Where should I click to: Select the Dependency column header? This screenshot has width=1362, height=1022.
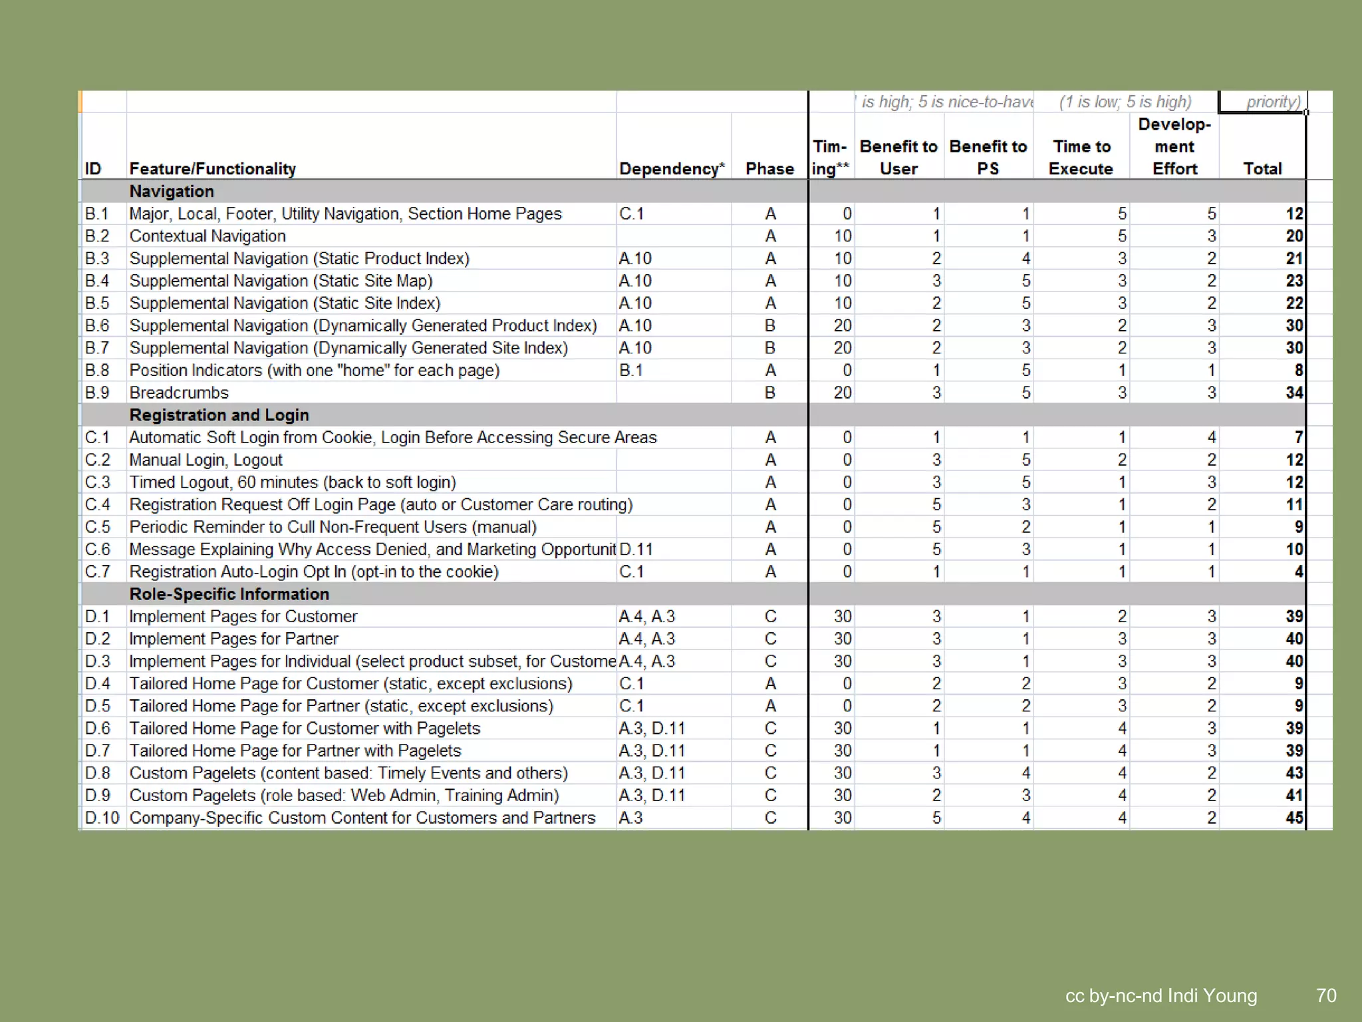[672, 168]
